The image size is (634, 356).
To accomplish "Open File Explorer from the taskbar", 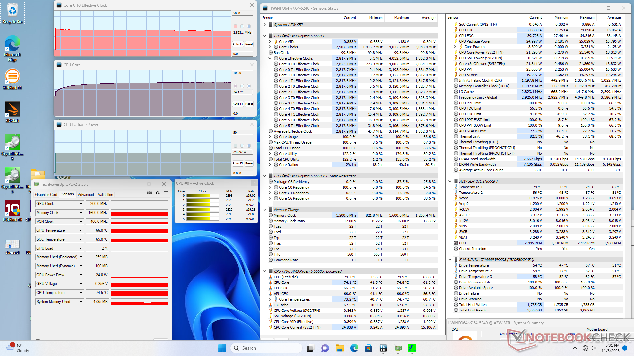I will click(x=340, y=348).
